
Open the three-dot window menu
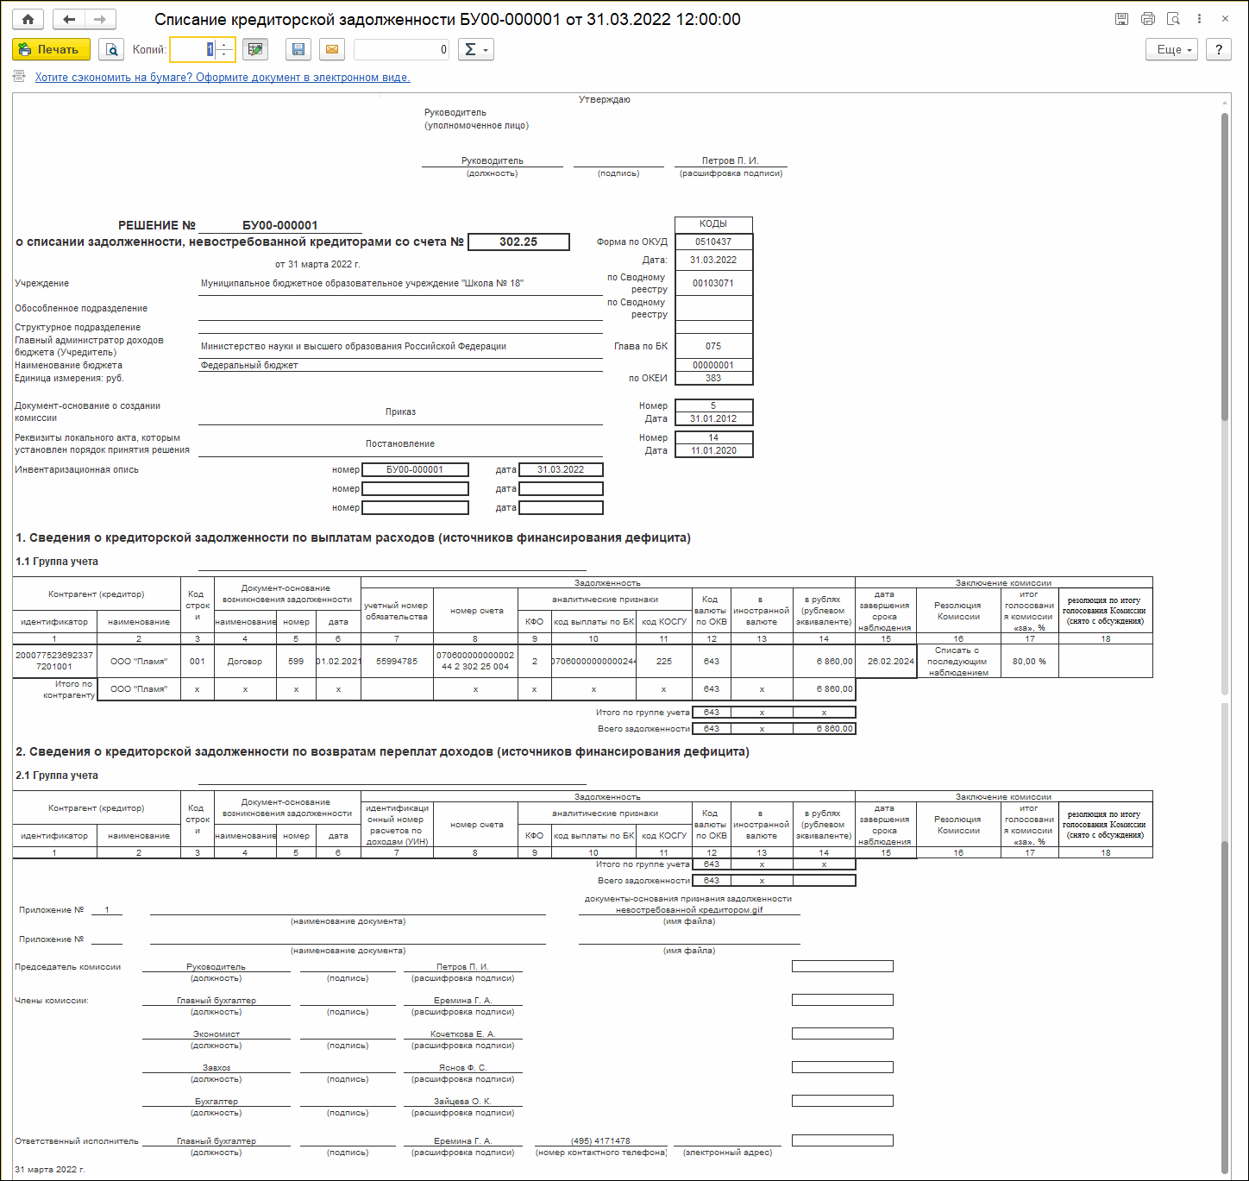point(1199,19)
